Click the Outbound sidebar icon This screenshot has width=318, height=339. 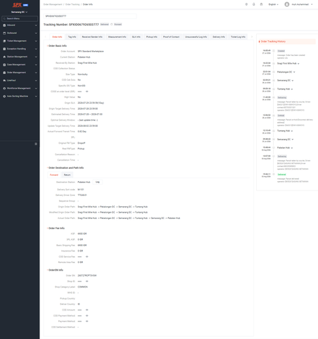[4, 33]
